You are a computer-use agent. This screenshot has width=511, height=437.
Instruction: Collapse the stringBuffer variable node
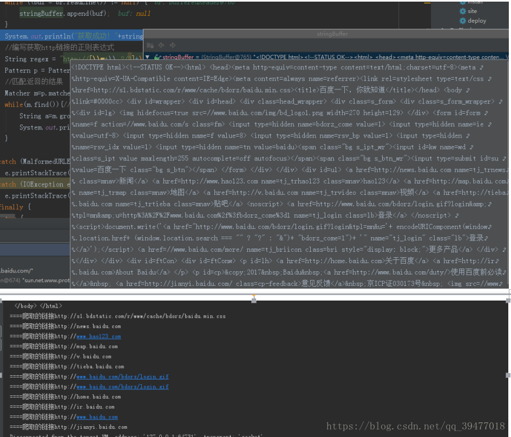click(147, 57)
